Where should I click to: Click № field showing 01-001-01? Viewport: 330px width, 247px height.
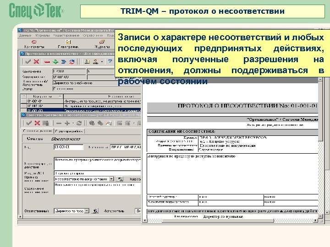(x=69, y=147)
